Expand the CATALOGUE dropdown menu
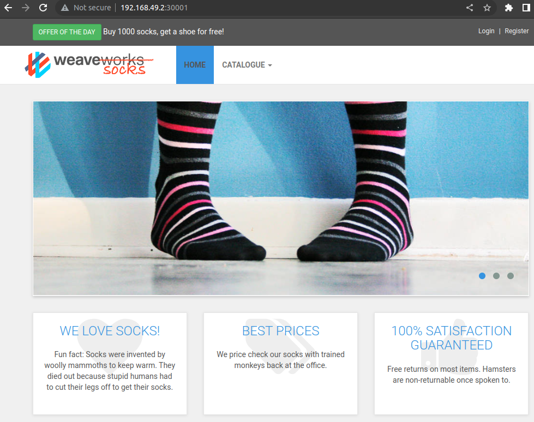534x422 pixels. click(247, 65)
